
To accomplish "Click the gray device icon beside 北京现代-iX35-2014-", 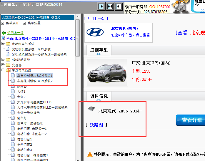I will (x=91, y=109).
